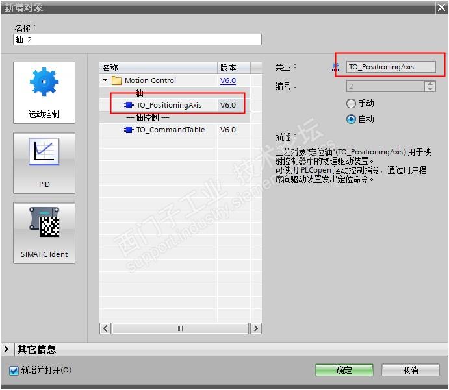Click the 轴 group heading
Screen dimensions: 449x390
click(x=140, y=93)
